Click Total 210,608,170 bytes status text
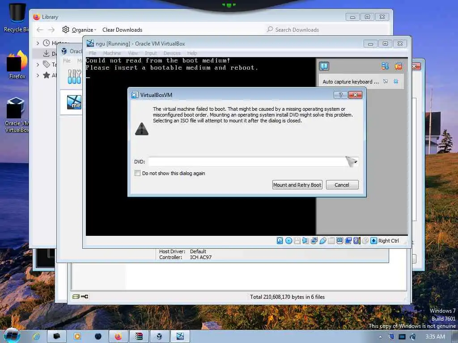Image resolution: width=458 pixels, height=343 pixels. tap(287, 297)
